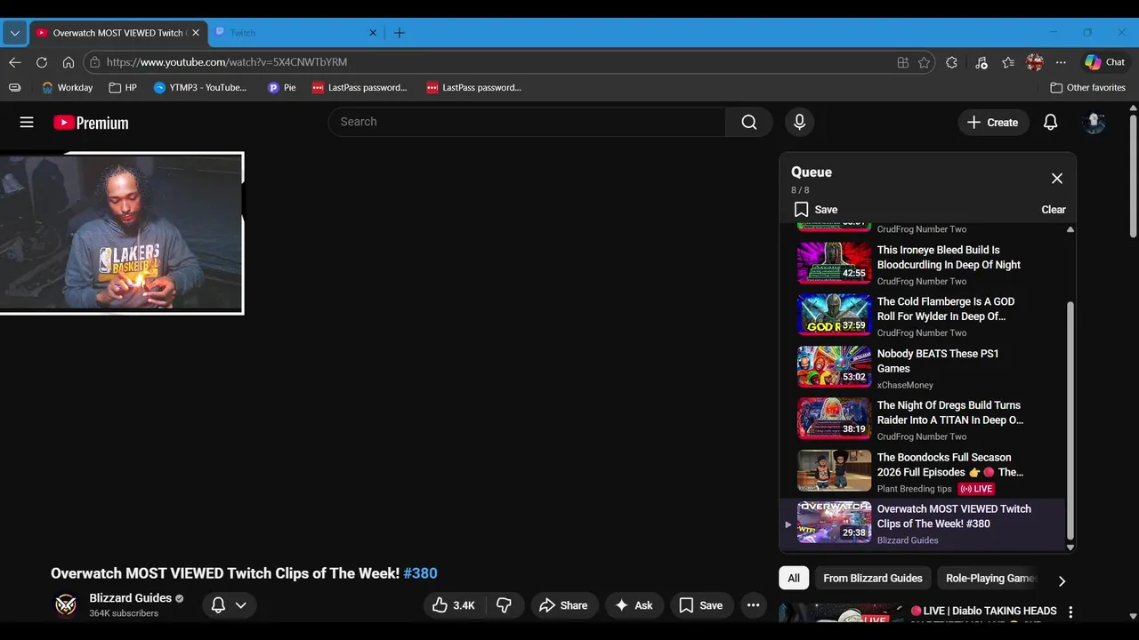Share the Overwatch video
The width and height of the screenshot is (1139, 640).
tap(564, 605)
